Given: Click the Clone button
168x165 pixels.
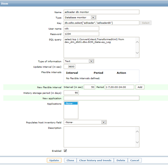Looking at the screenshot, I should coord(70,160).
